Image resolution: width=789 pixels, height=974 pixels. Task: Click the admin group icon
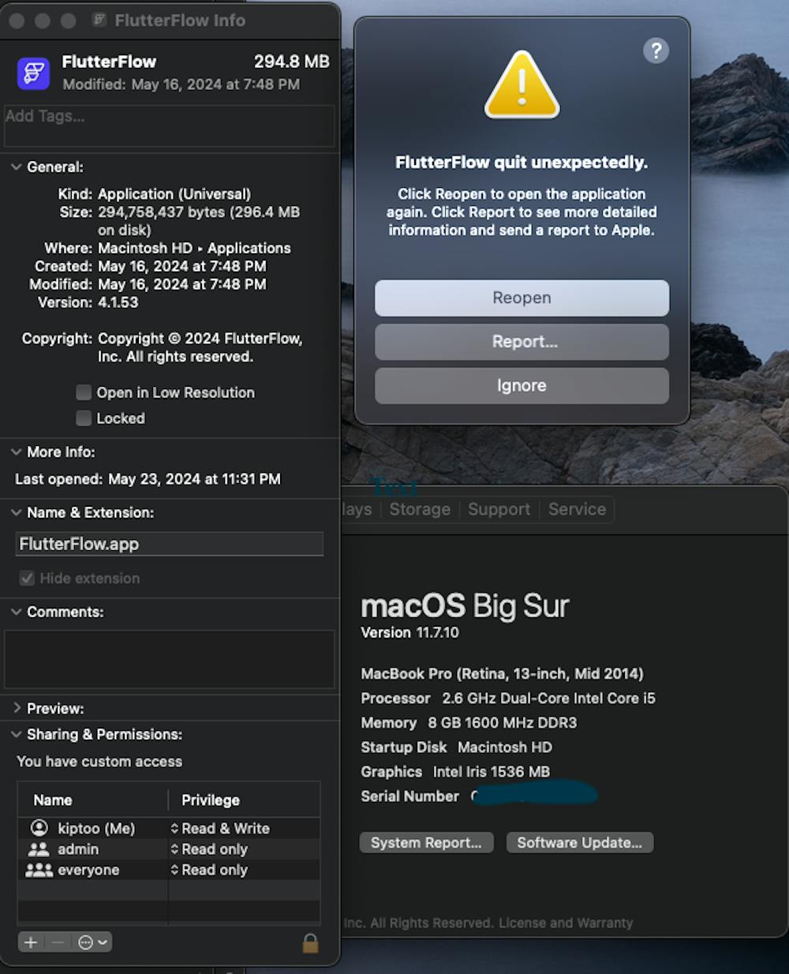(39, 849)
